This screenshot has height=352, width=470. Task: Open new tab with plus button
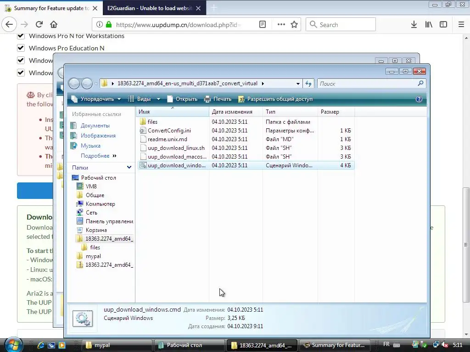tap(214, 8)
